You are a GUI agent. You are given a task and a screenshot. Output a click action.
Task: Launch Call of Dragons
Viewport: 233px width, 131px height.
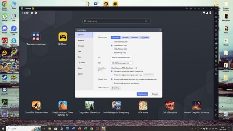[x=170, y=107]
